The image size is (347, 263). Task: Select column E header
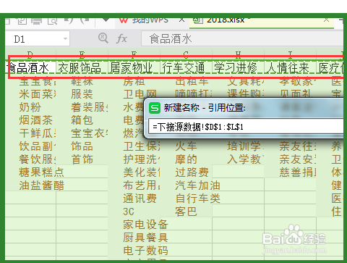point(82,54)
